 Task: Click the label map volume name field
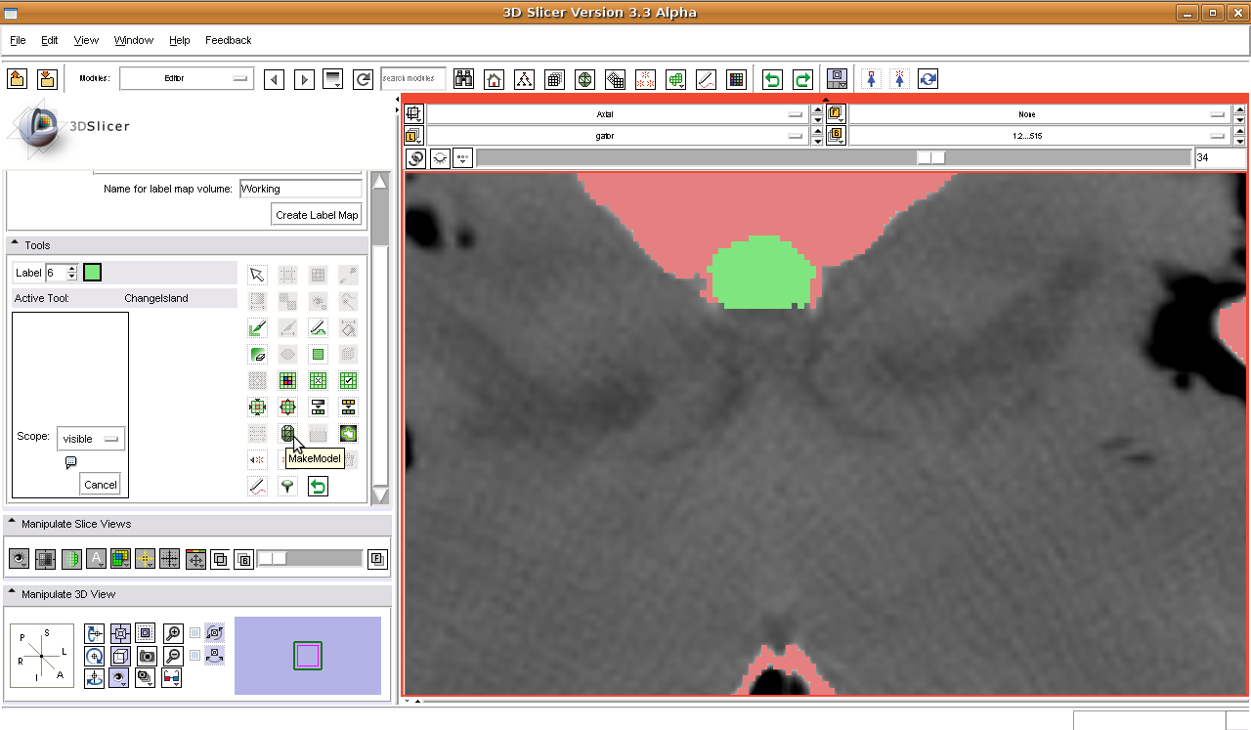301,189
